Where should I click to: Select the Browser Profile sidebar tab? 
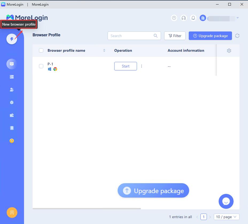[12, 64]
